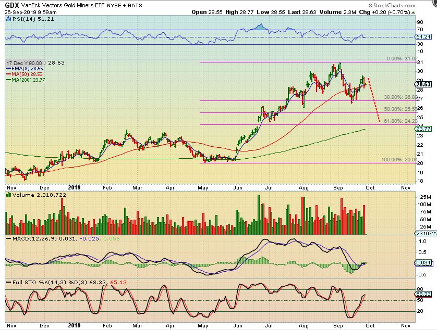The height and width of the screenshot is (330, 437).
Task: Click the VanEck Vectors Gold Miners ETF name
Action: (63, 5)
